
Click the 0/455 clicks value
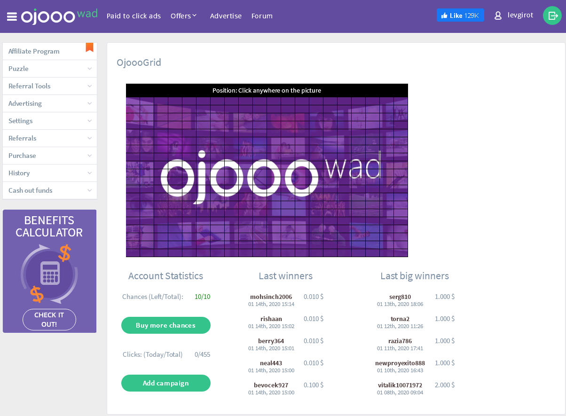(x=203, y=354)
